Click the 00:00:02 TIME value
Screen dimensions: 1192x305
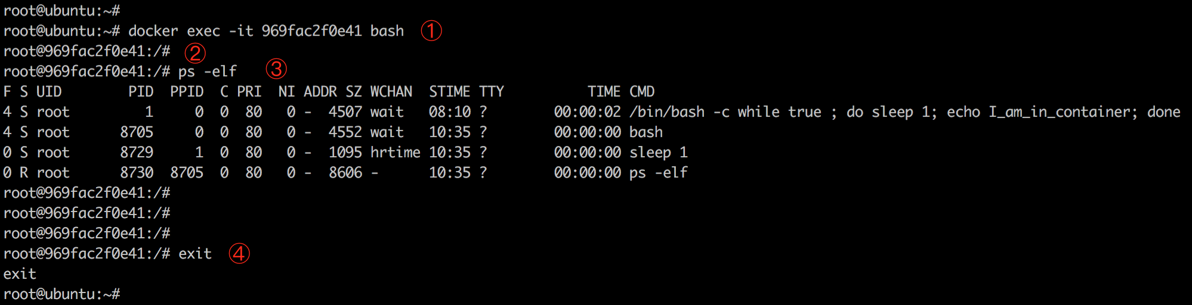coord(587,112)
